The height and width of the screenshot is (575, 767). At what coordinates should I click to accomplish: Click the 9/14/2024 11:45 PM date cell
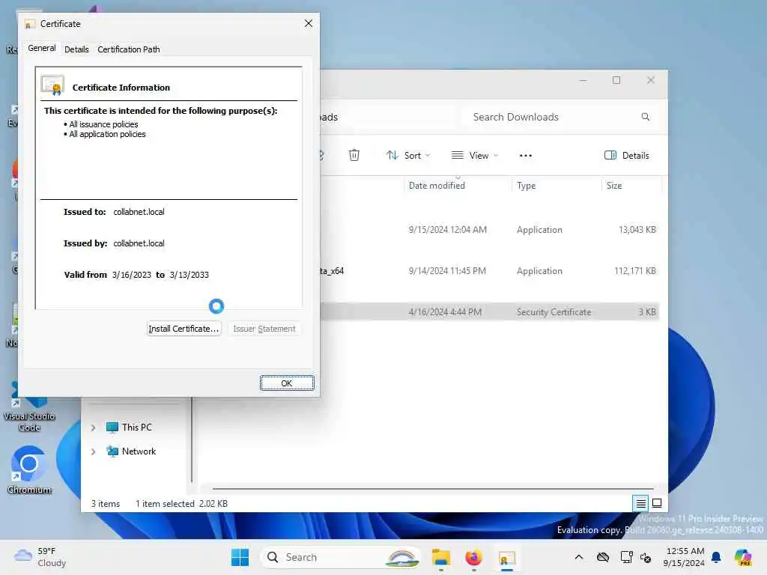click(x=447, y=271)
